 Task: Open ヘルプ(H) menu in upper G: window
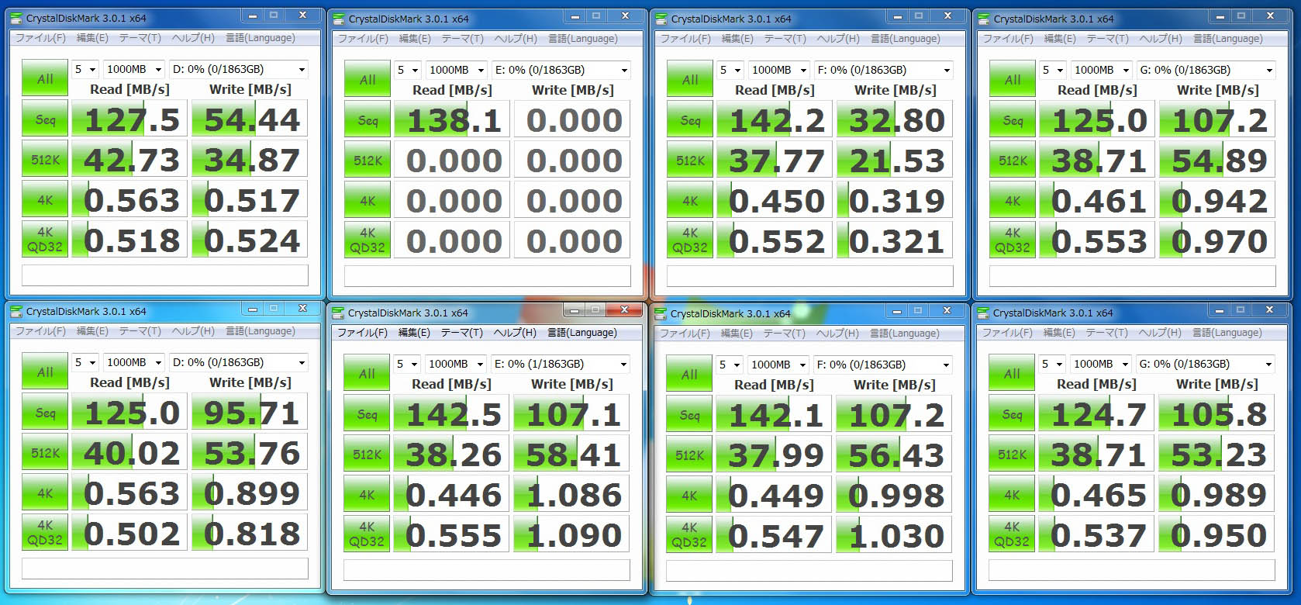tap(1160, 39)
